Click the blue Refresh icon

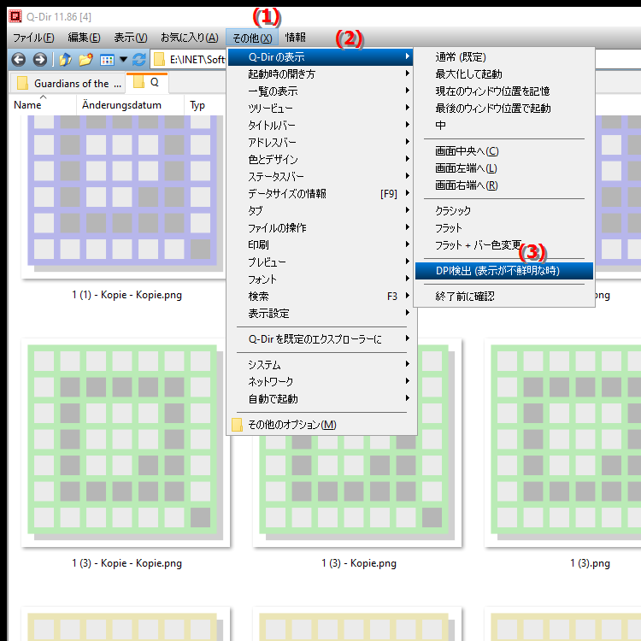coord(138,60)
